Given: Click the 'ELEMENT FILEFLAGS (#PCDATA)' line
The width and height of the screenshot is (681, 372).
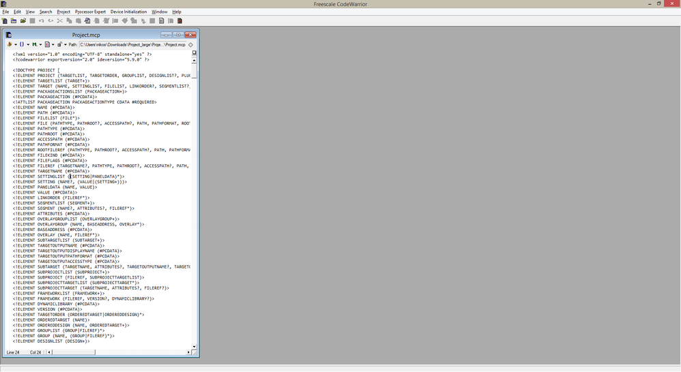Looking at the screenshot, I should pos(50,160).
